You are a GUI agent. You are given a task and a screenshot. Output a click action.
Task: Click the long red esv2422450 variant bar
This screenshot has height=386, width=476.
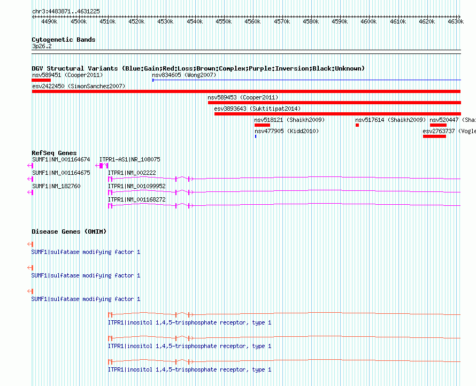[246, 91]
